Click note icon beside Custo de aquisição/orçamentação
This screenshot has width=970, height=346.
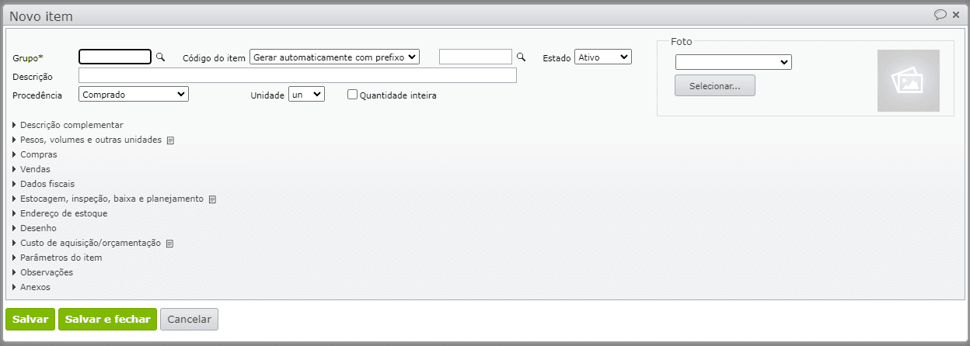(x=169, y=244)
